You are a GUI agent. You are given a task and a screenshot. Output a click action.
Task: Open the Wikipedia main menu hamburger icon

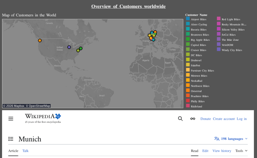pos(11,119)
